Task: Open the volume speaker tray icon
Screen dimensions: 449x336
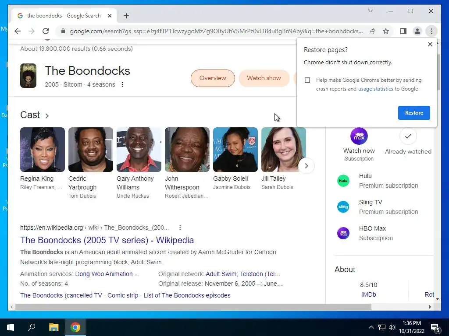Action: point(392,327)
